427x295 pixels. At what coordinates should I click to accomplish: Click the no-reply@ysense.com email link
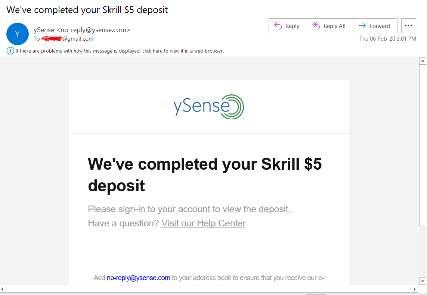[139, 278]
